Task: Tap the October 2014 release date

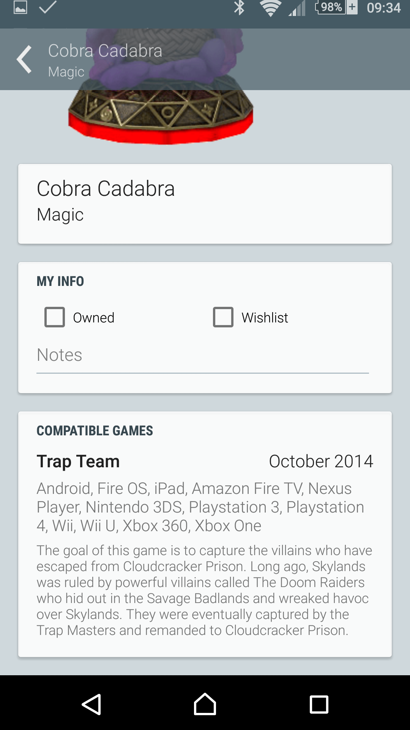Action: (321, 461)
